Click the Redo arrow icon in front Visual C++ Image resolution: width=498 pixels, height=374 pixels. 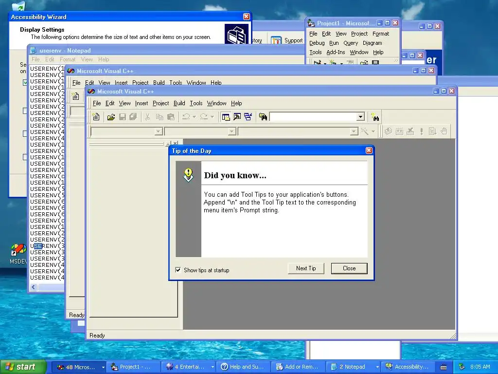point(204,117)
